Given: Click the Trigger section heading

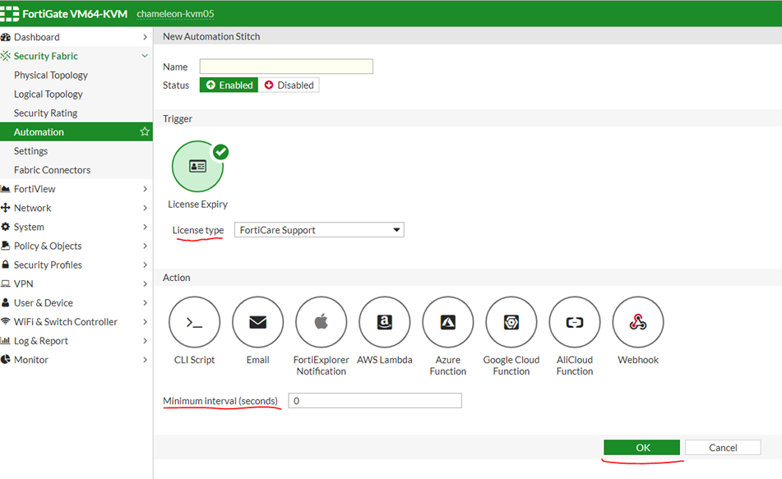Looking at the screenshot, I should [x=178, y=118].
